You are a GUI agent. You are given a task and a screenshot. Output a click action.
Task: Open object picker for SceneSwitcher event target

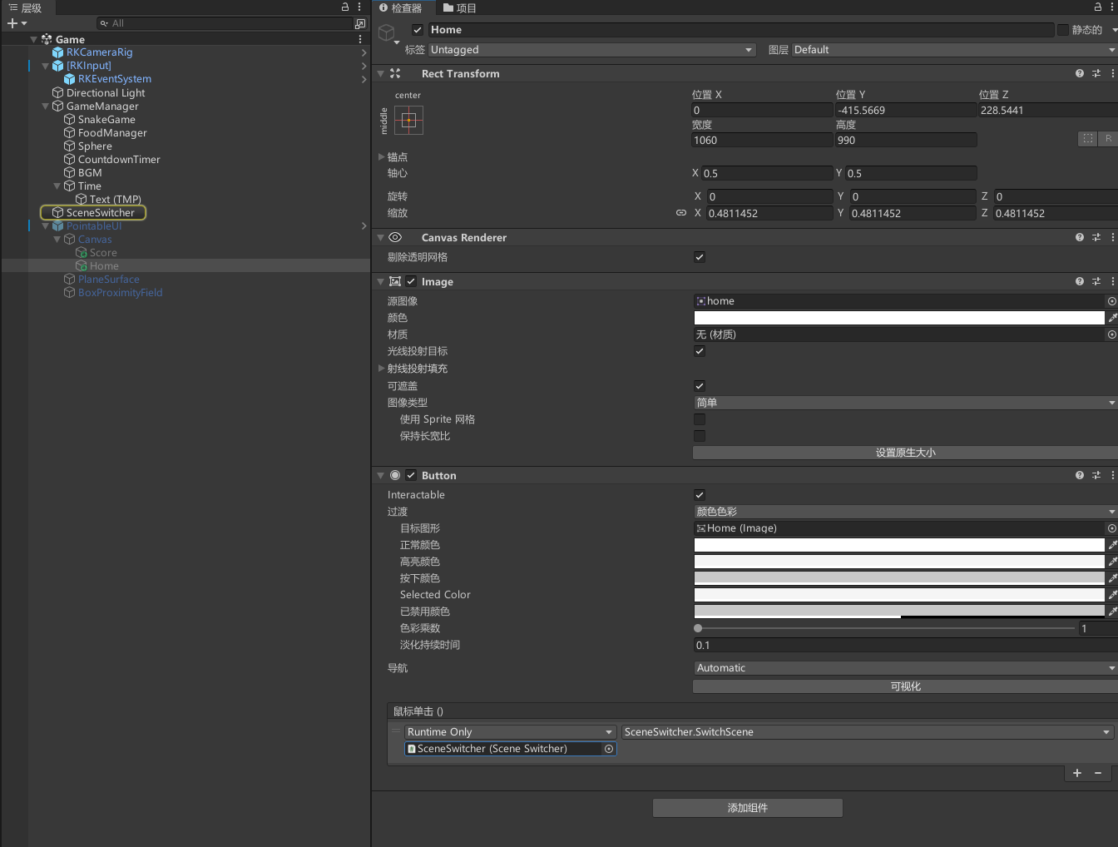[x=609, y=749]
